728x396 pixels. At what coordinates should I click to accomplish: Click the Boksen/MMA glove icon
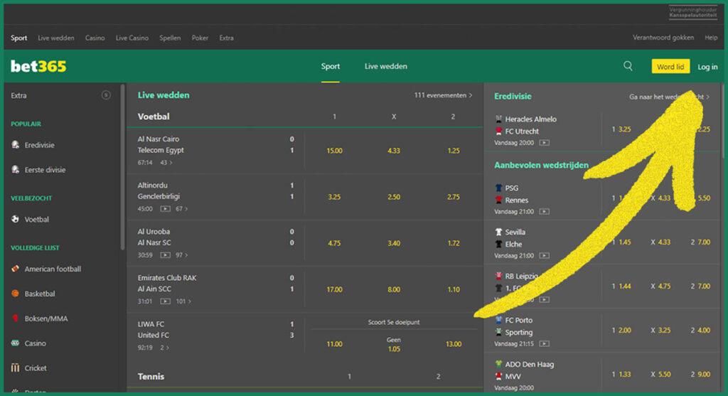coord(16,318)
